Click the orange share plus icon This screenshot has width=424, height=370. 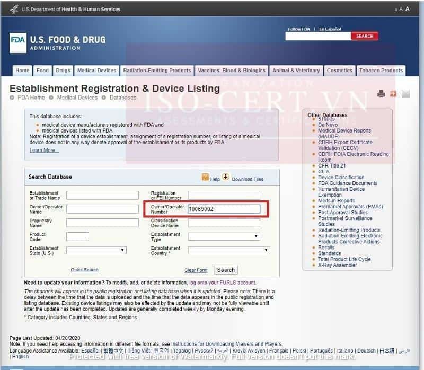click(x=393, y=94)
